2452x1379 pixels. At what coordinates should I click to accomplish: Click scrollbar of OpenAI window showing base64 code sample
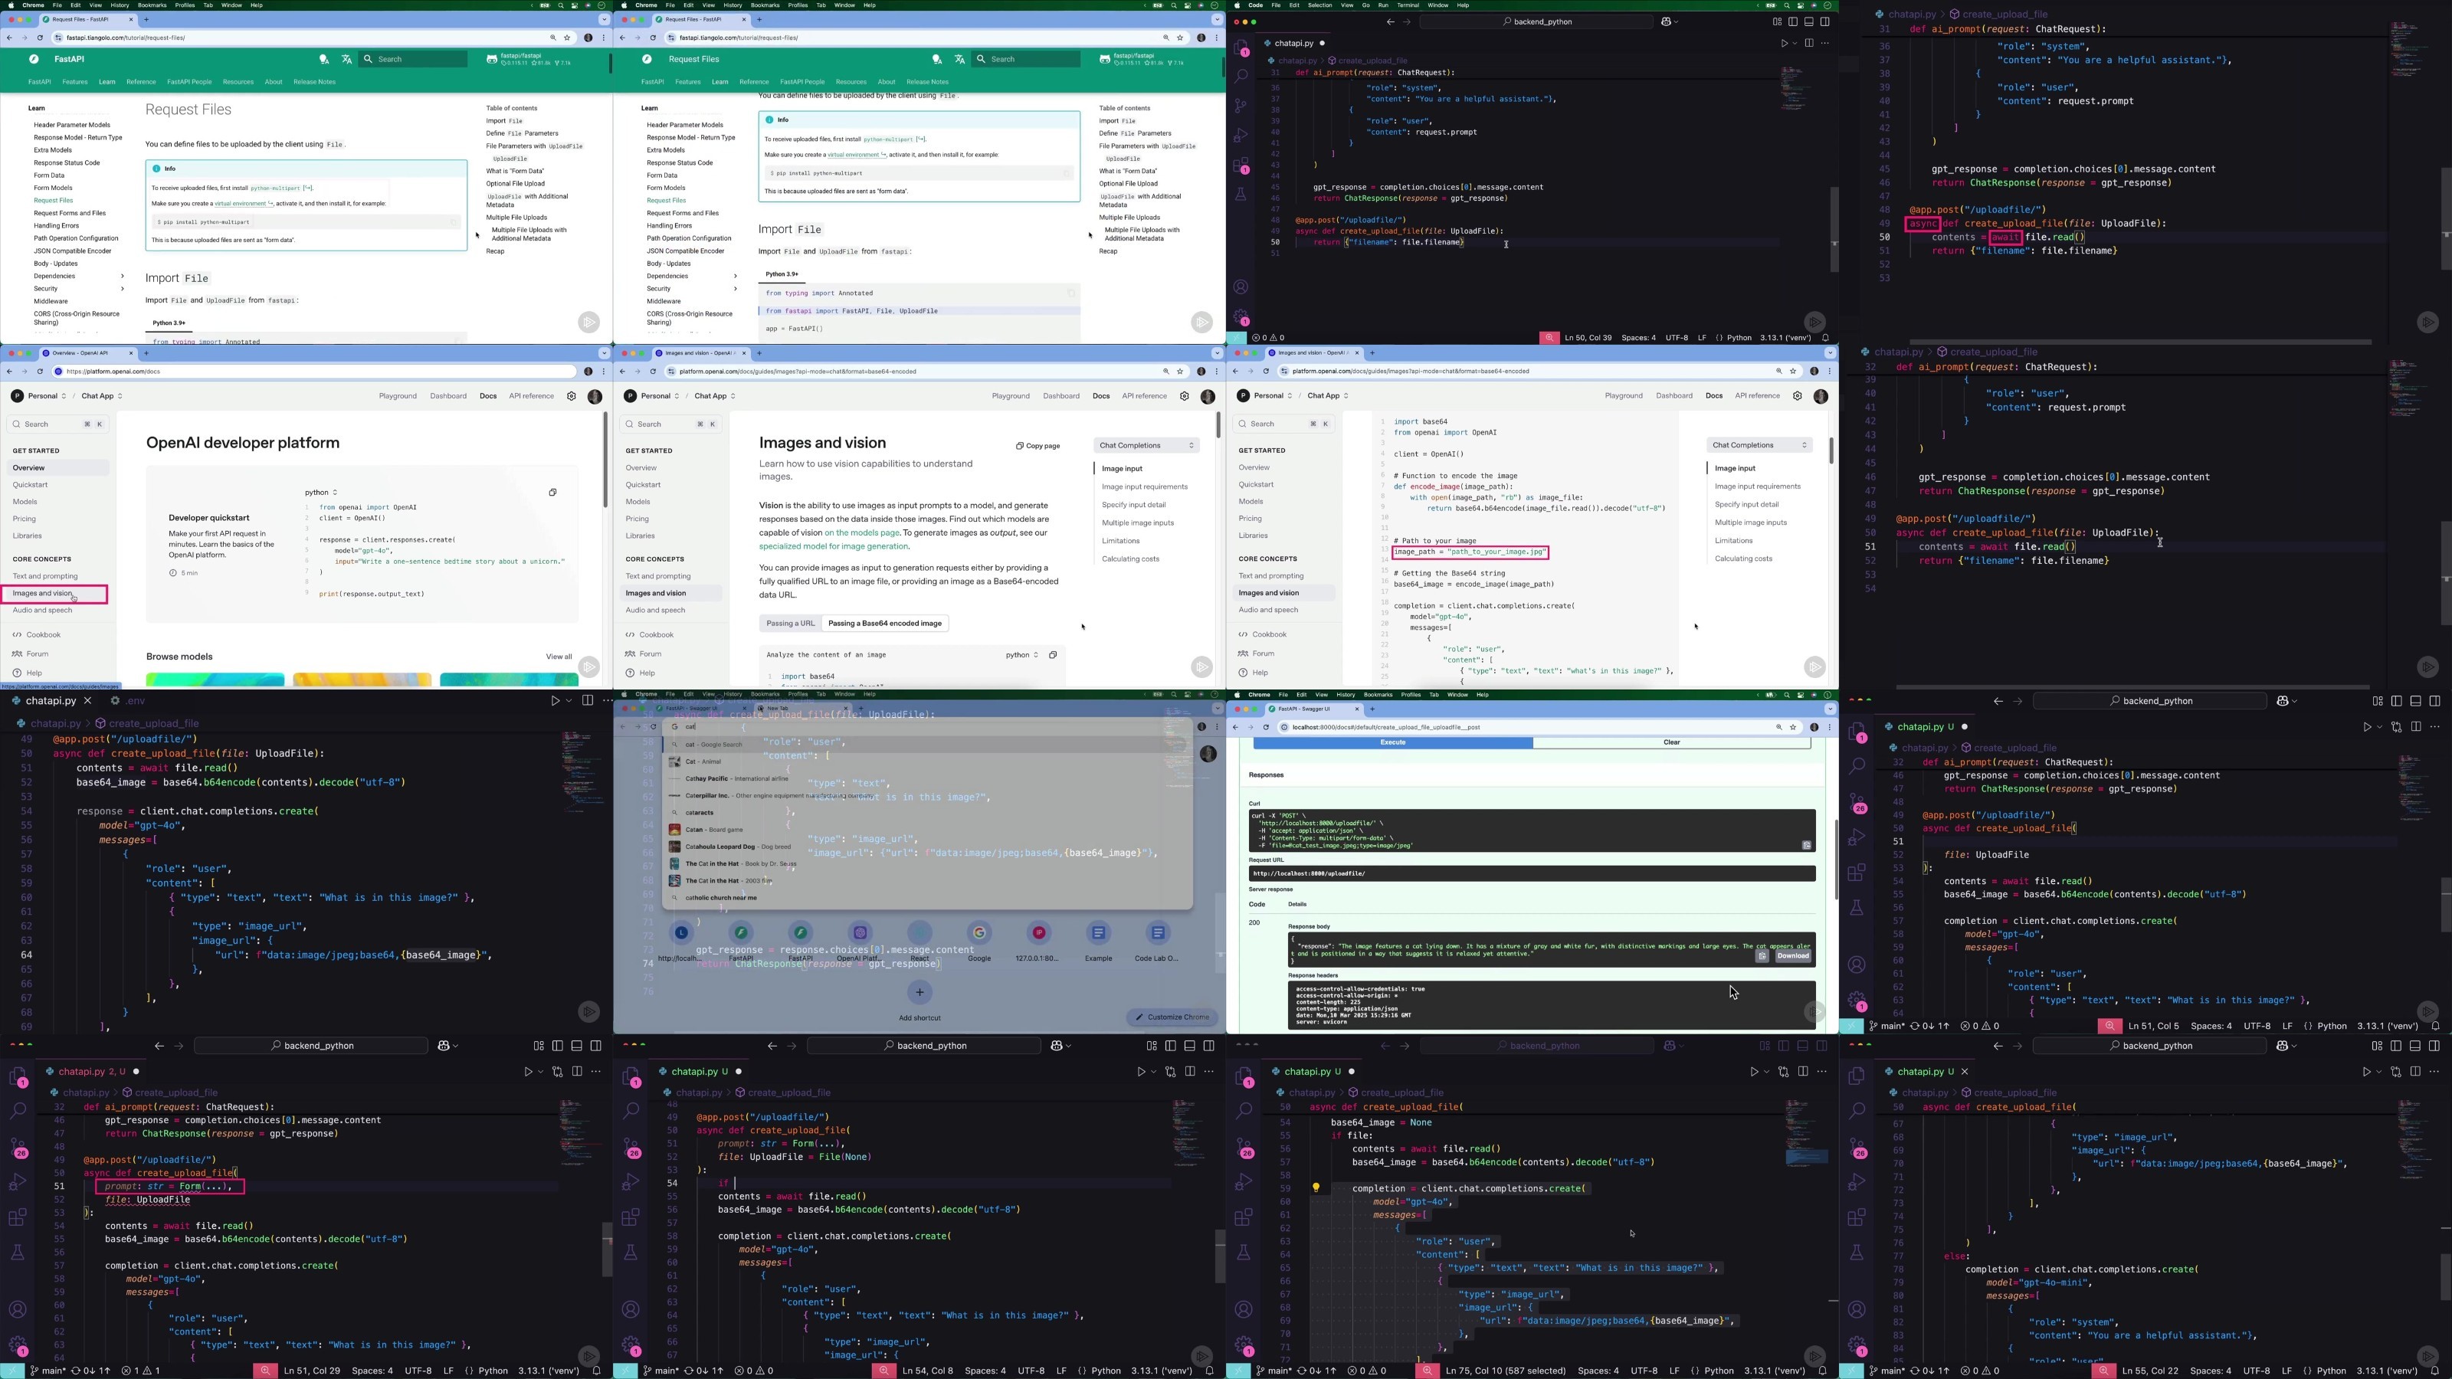tap(1830, 450)
